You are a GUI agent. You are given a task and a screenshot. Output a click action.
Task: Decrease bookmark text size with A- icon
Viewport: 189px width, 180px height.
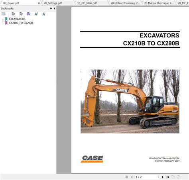44,14
